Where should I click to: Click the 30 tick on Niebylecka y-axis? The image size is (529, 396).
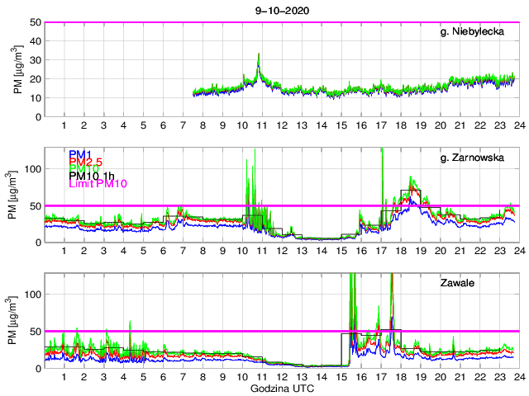[x=36, y=60]
